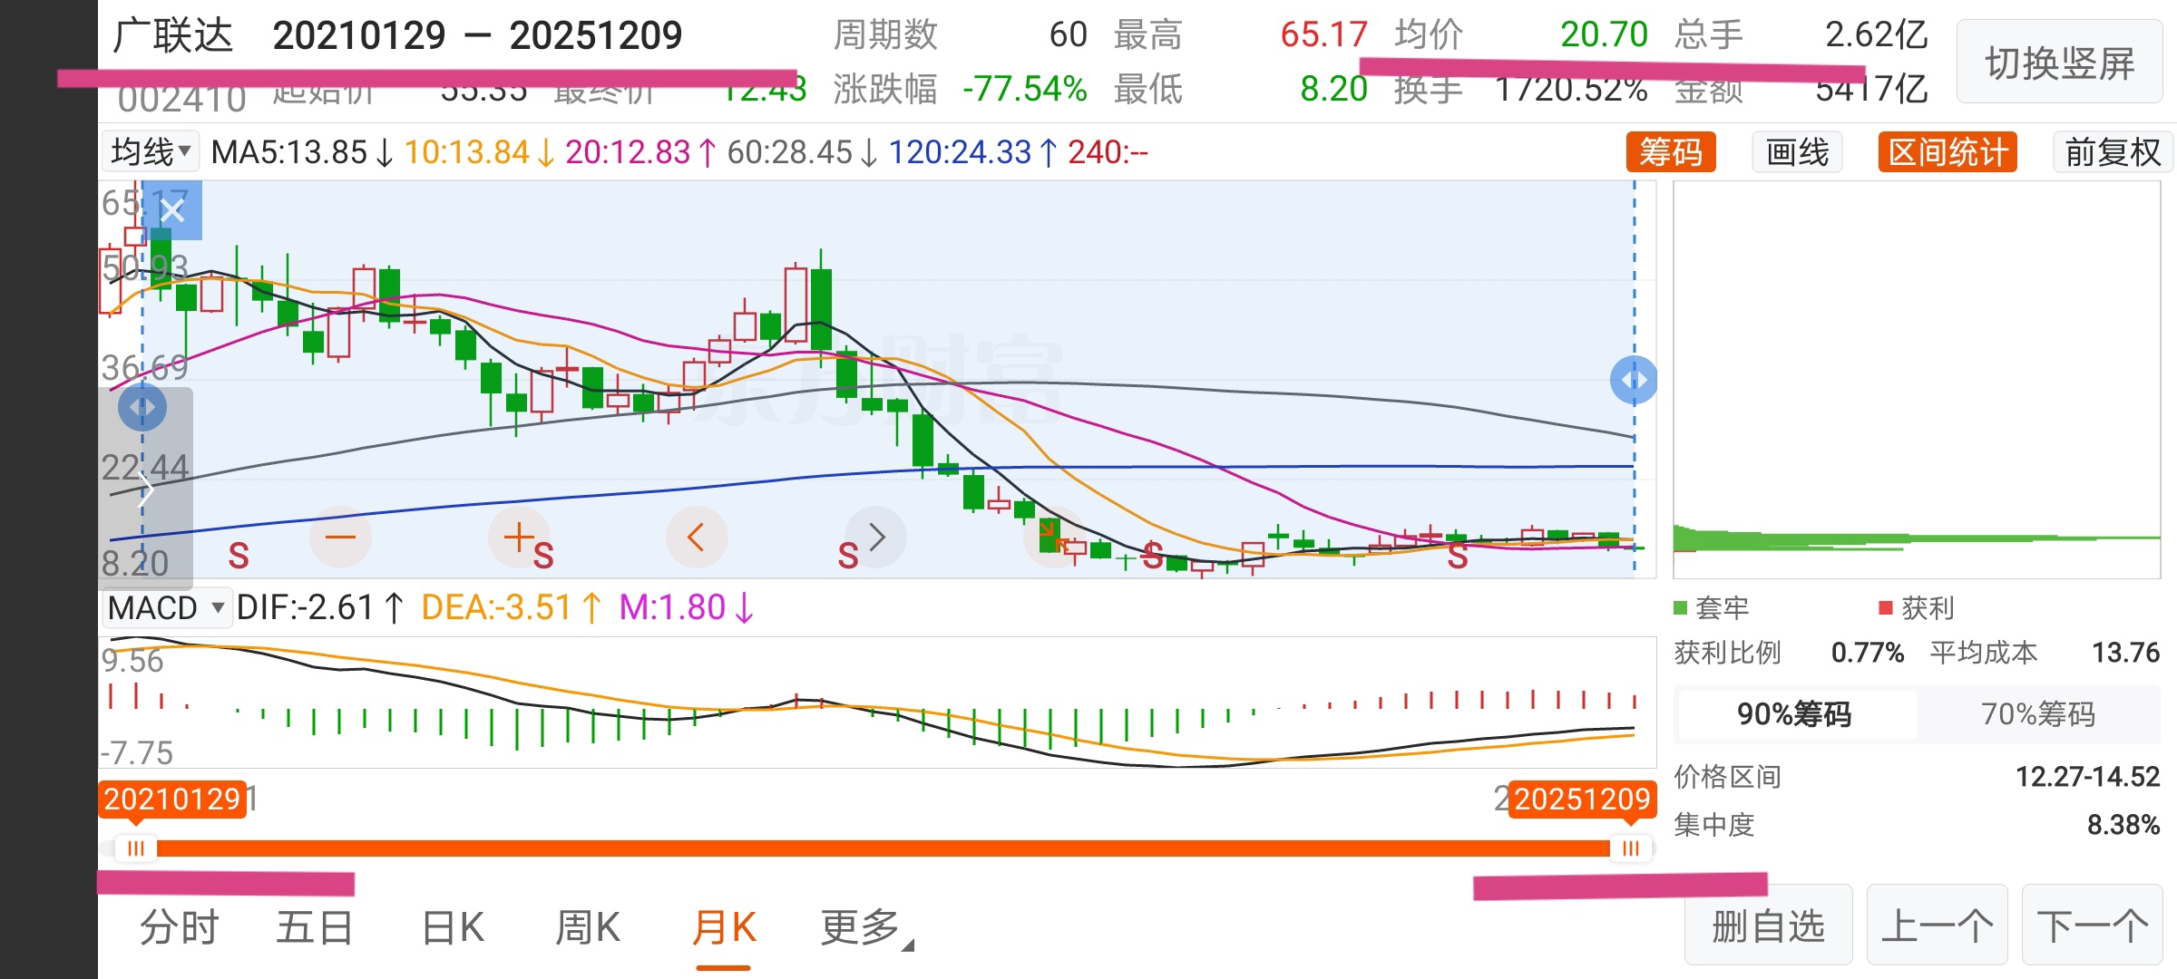Tap the minus zoom-out circle icon
The height and width of the screenshot is (979, 2177).
pyautogui.click(x=340, y=538)
